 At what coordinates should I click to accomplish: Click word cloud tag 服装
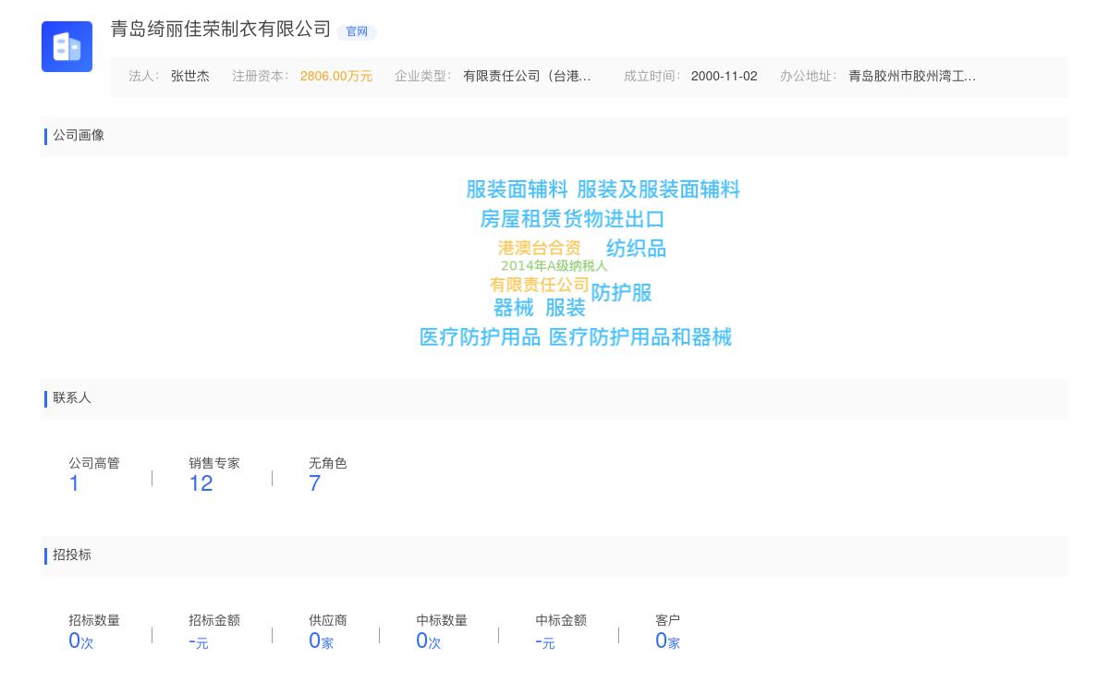(x=566, y=308)
